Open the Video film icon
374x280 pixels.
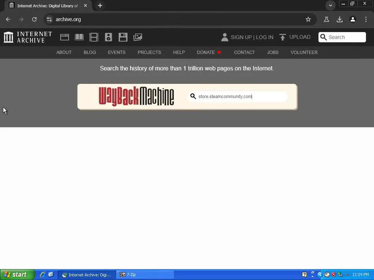(x=94, y=37)
